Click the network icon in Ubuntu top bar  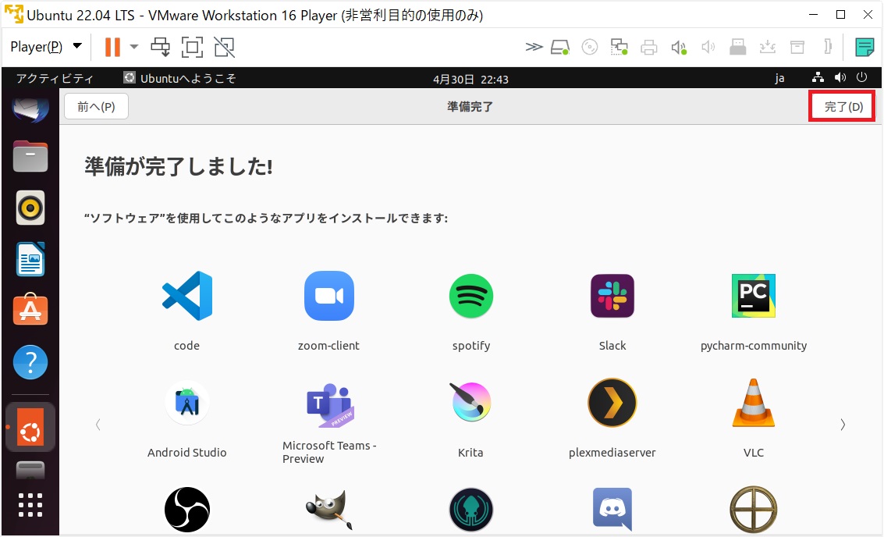click(818, 77)
